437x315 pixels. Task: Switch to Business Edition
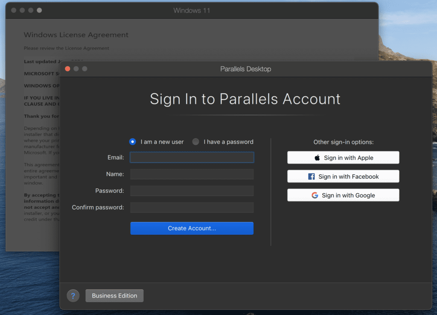114,295
